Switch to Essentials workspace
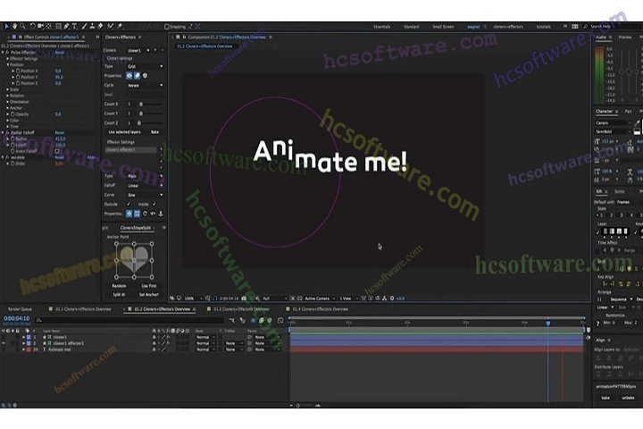This screenshot has height=429, width=643. coord(382,27)
